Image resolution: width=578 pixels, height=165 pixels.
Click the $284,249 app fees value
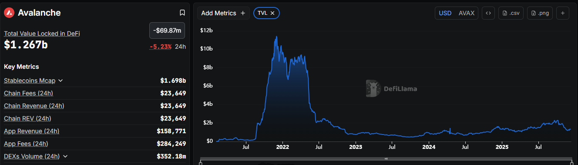(x=171, y=144)
